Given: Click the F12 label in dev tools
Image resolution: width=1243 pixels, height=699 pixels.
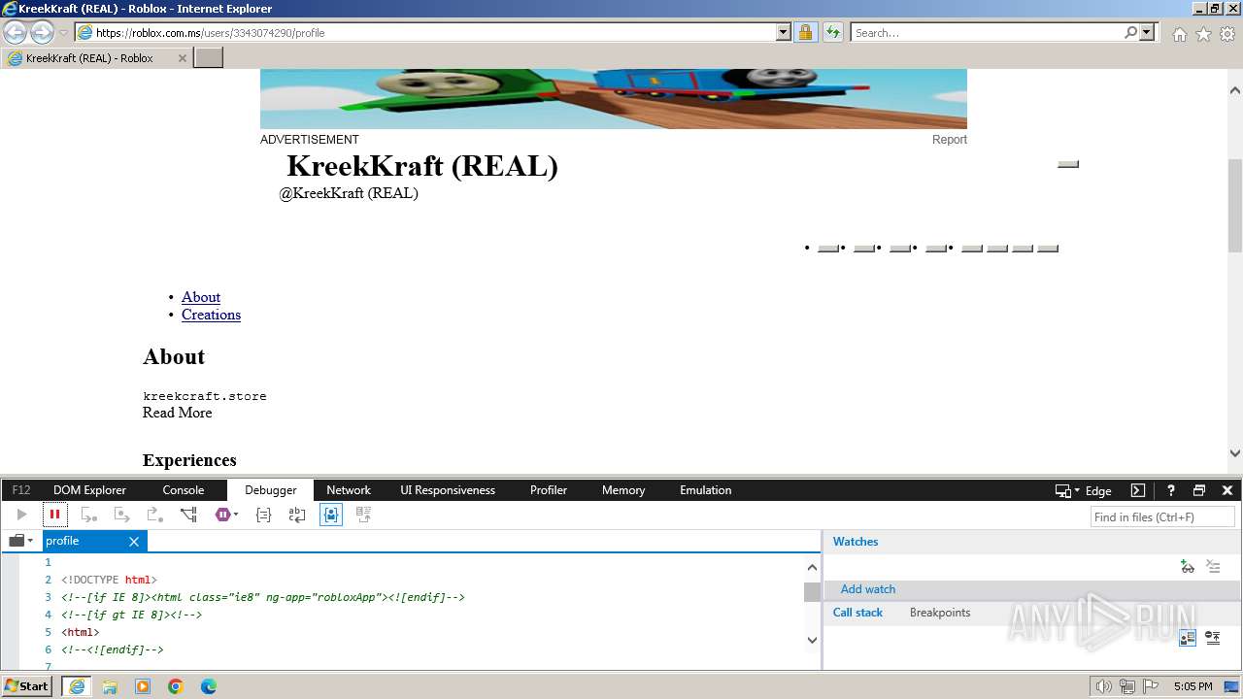Looking at the screenshot, I should [21, 490].
